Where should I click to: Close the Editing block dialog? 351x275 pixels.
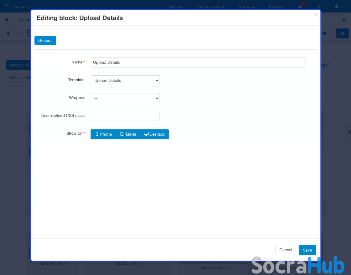tap(316, 14)
